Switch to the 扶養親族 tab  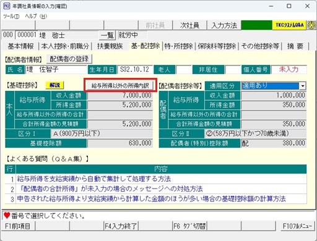[110, 46]
